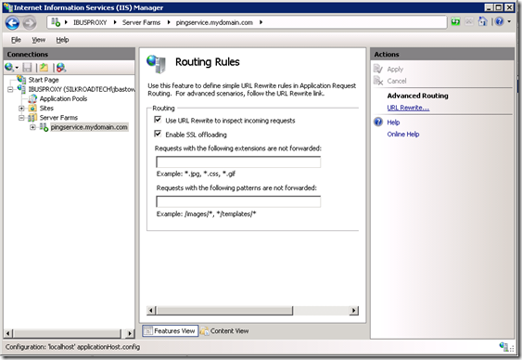This screenshot has width=522, height=360.
Task: Switch to the Content View tab
Action: pos(224,330)
